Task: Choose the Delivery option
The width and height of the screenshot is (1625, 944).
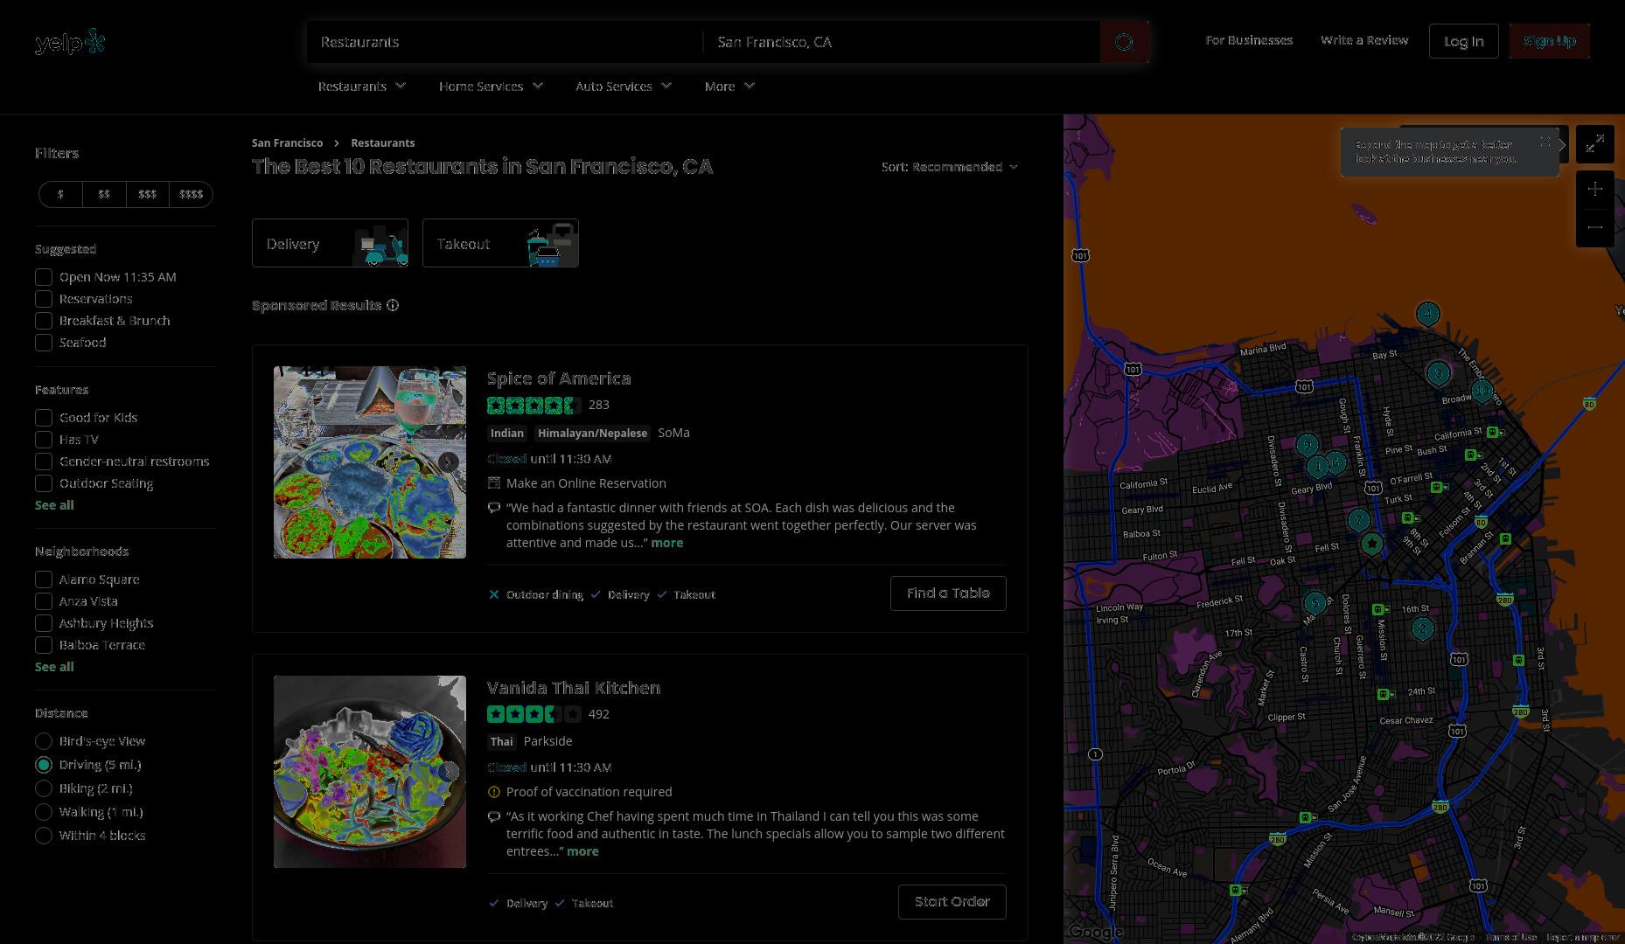Action: 330,243
